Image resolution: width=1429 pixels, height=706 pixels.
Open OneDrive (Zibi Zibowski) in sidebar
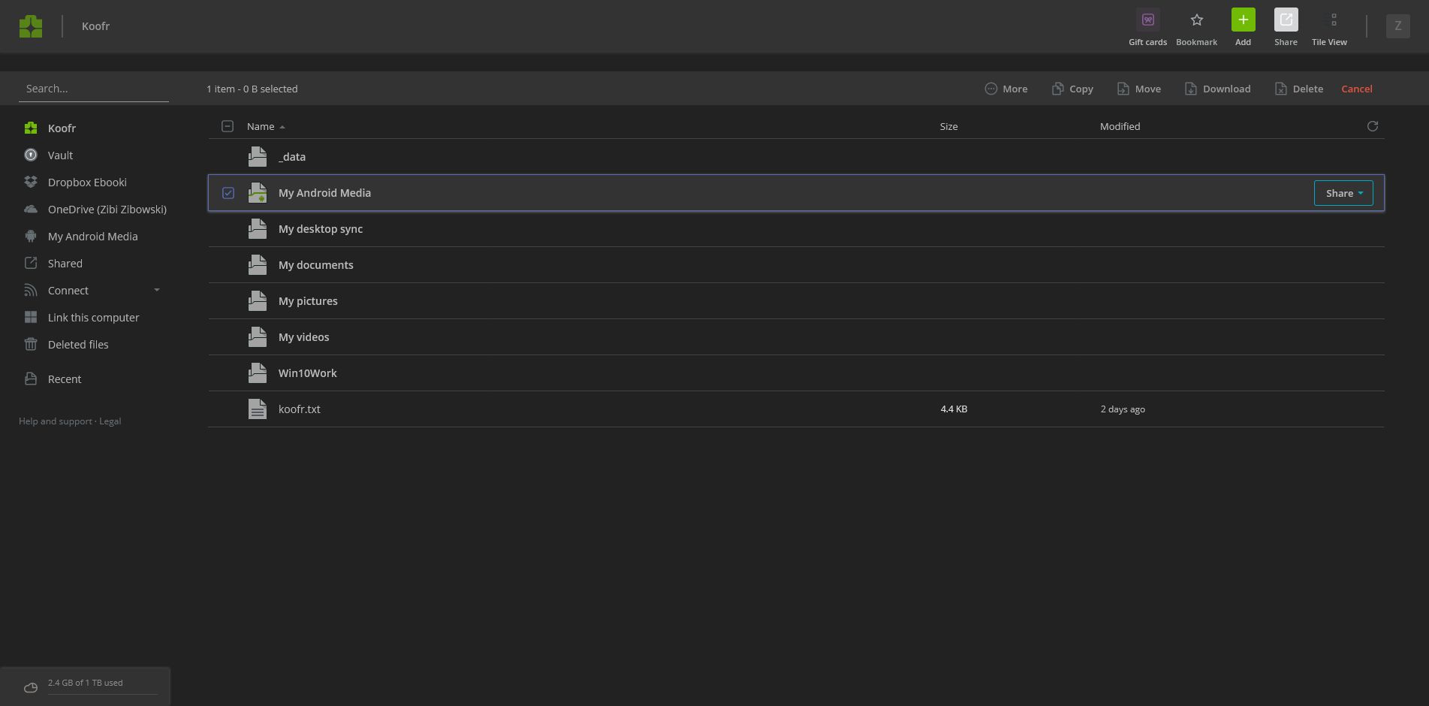coord(107,210)
